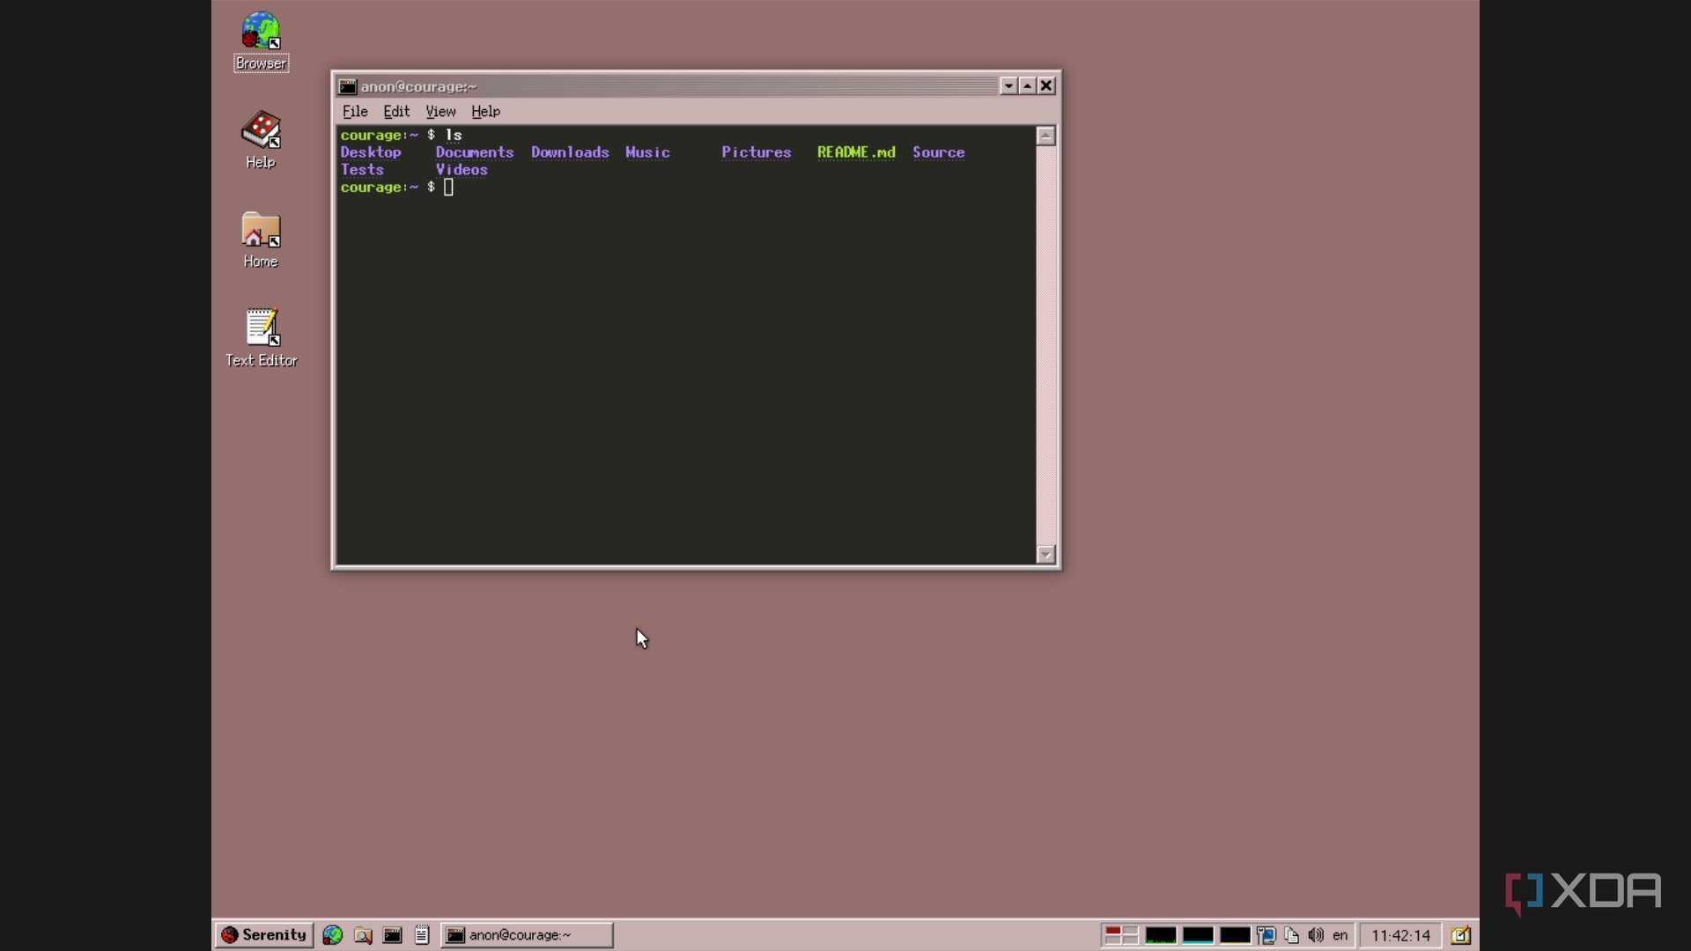Click the 'README.md' entry in ls output

(856, 152)
